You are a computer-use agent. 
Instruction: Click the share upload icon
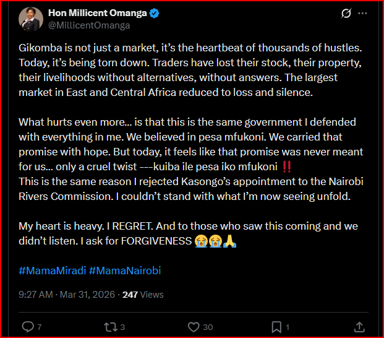click(x=360, y=326)
